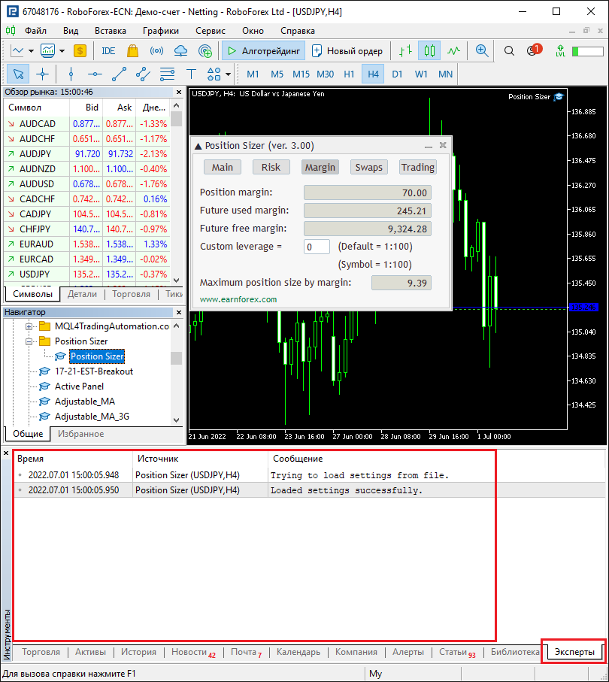Image resolution: width=609 pixels, height=682 pixels.
Task: Select the M1 timeframe
Action: point(253,74)
